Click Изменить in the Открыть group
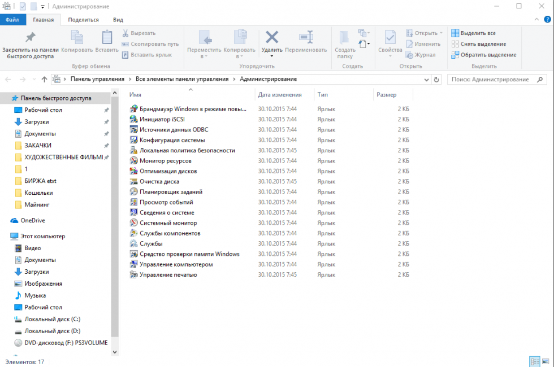Viewport: 554px width, 367px height. (423, 44)
